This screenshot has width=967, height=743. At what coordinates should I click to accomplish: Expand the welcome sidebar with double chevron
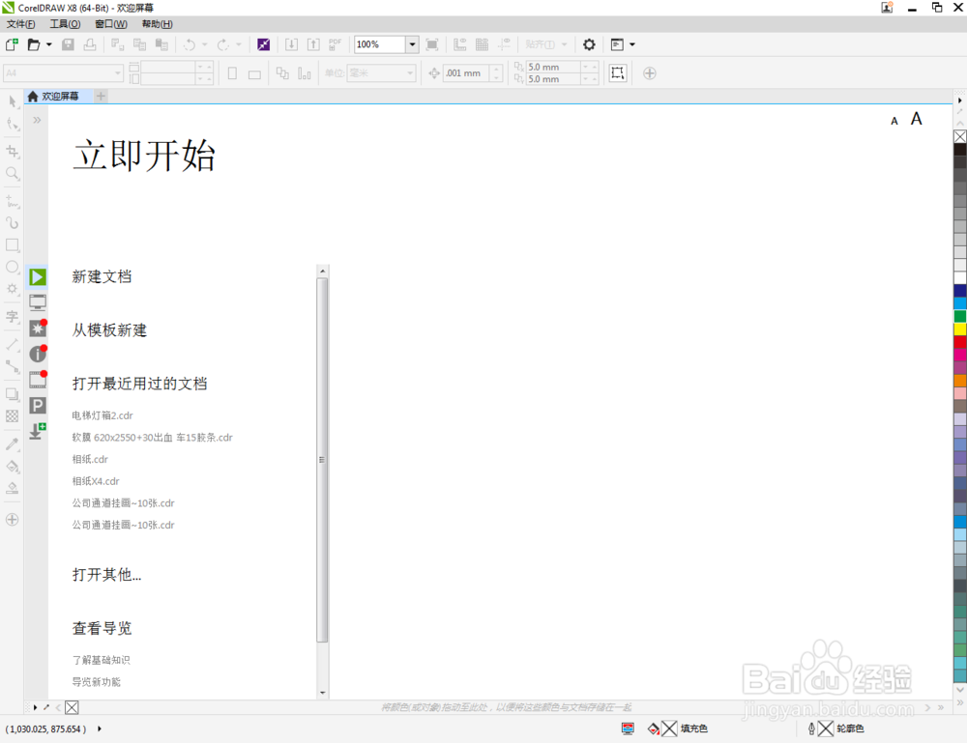(x=37, y=120)
